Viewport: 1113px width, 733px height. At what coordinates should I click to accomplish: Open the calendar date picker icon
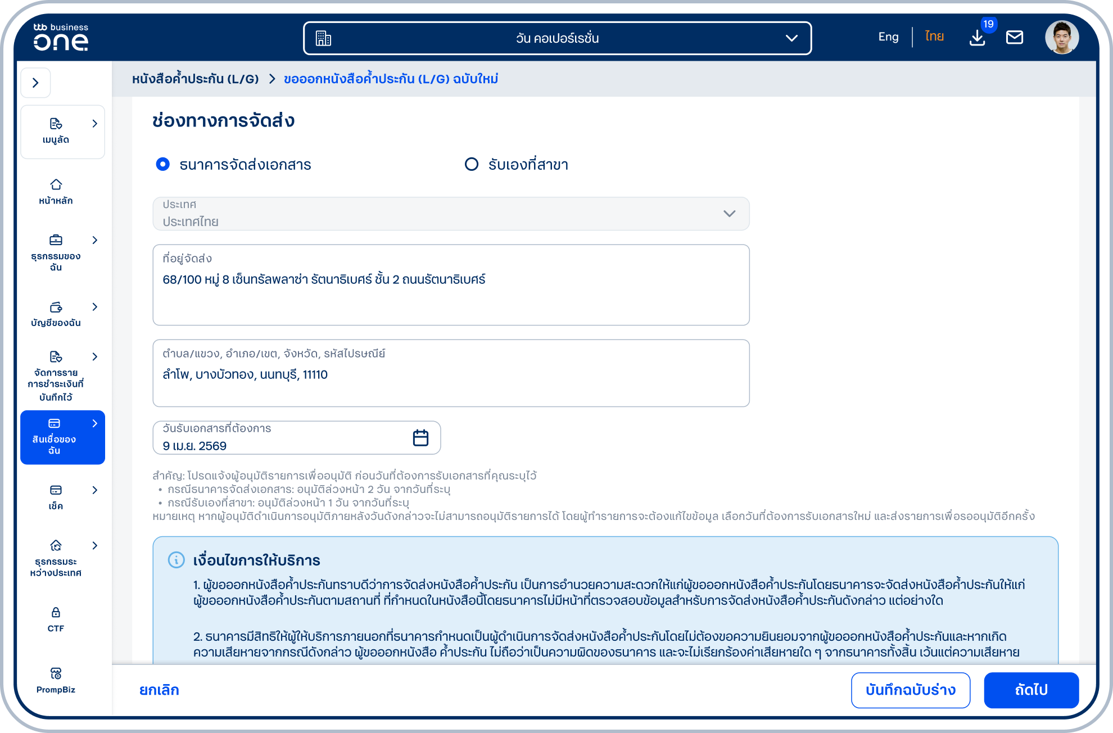420,438
